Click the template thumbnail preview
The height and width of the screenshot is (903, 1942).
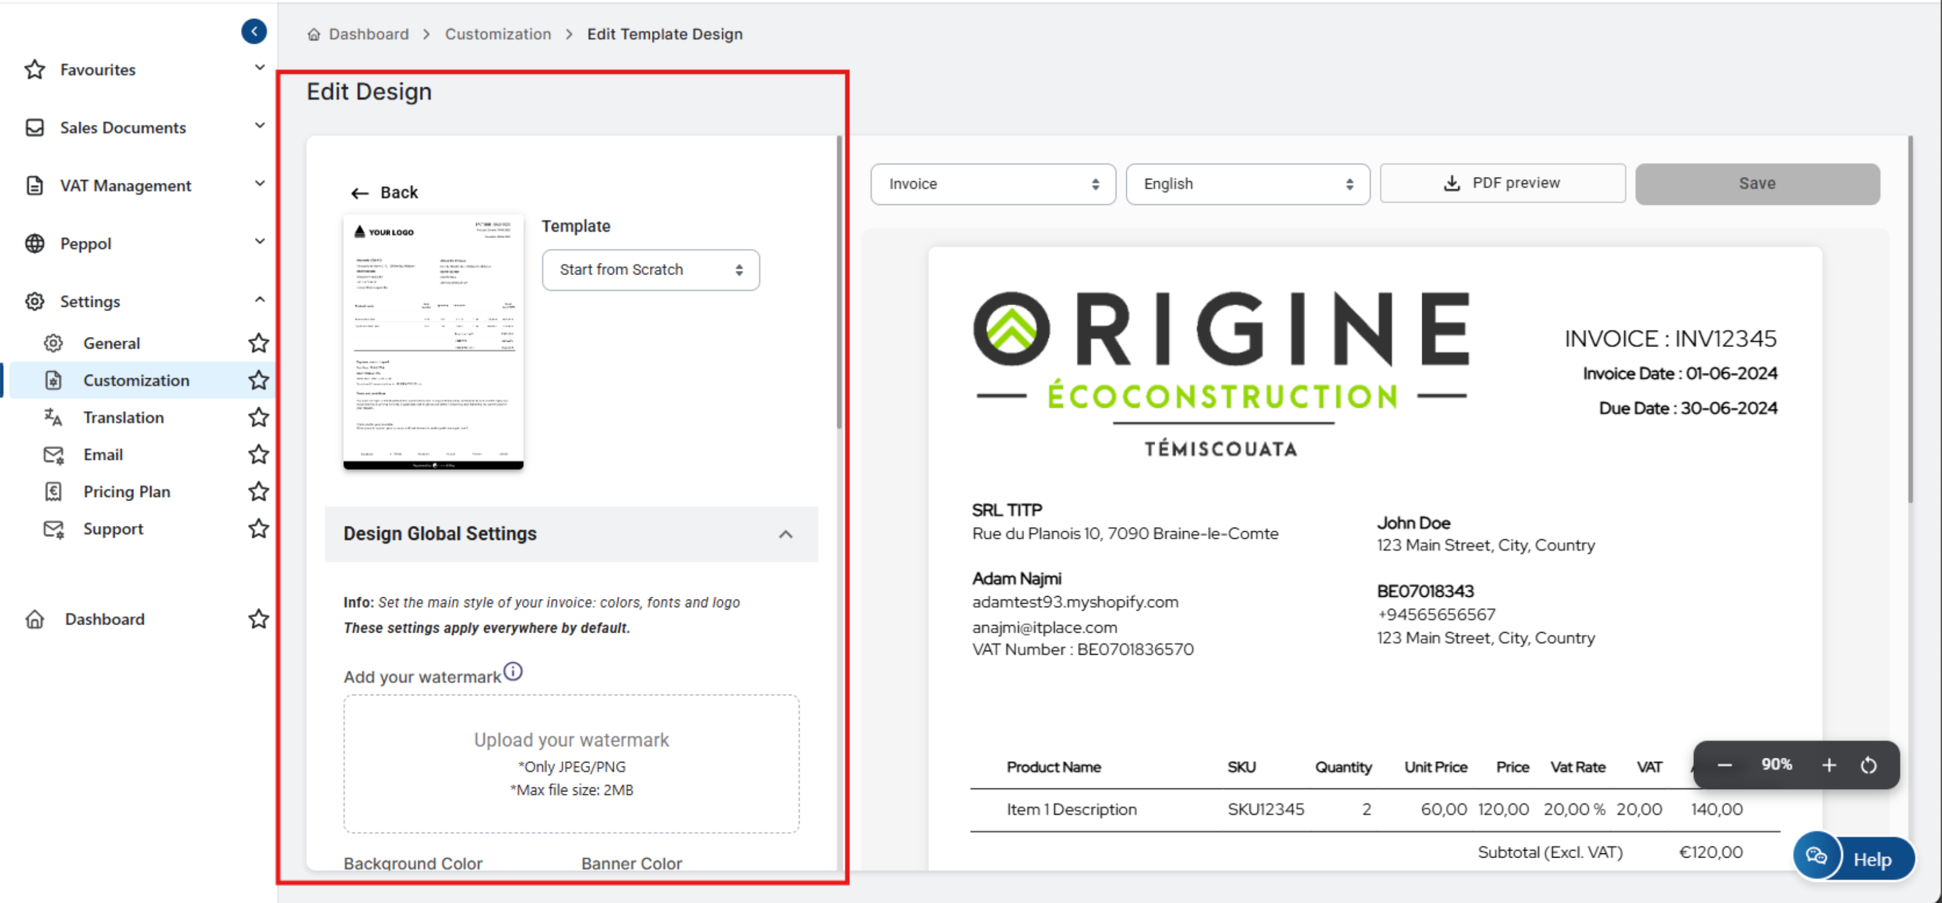click(x=433, y=341)
